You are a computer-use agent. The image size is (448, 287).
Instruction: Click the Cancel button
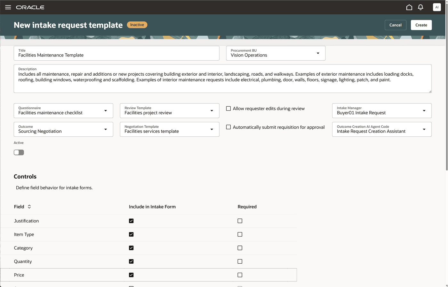396,25
